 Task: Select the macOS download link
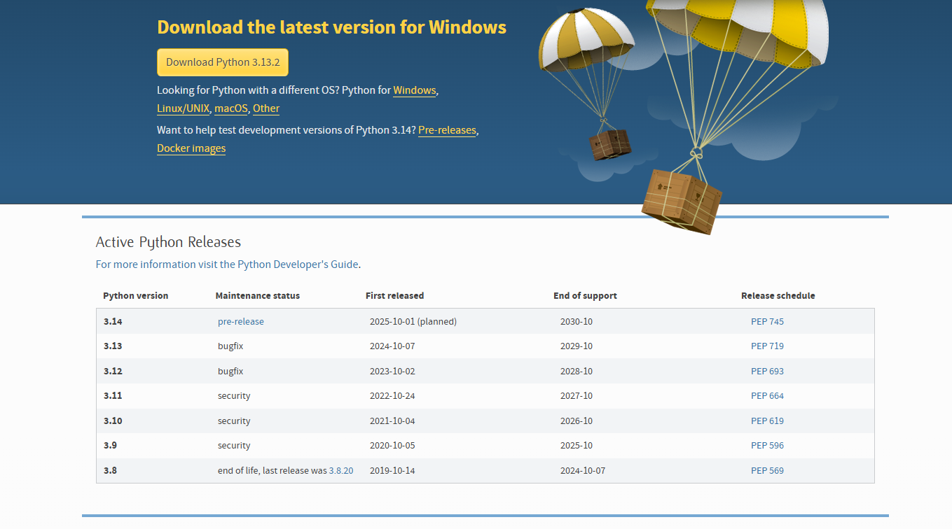pos(231,108)
